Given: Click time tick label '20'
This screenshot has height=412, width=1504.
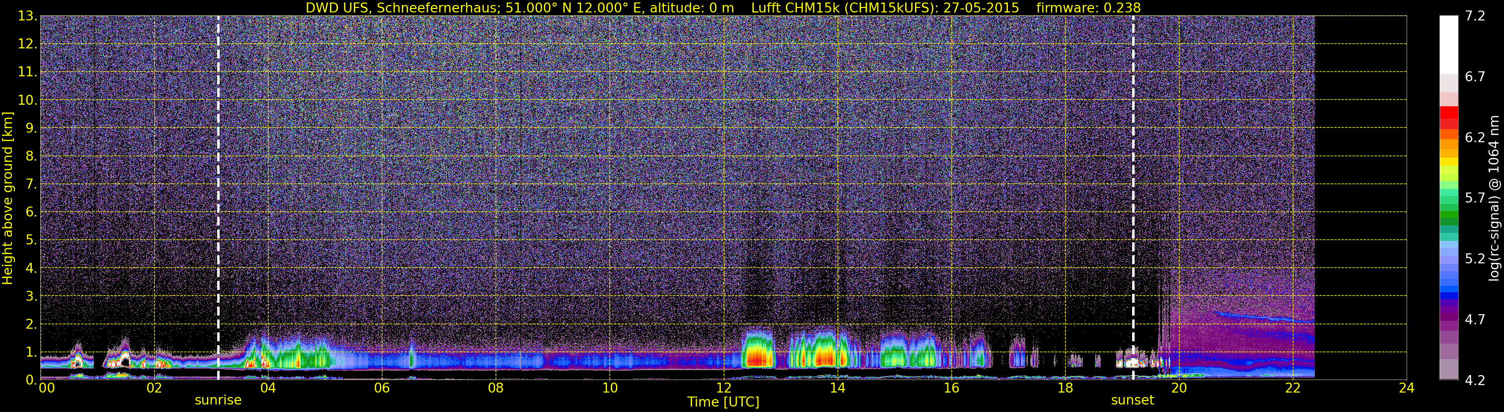Looking at the screenshot, I should click(1179, 388).
